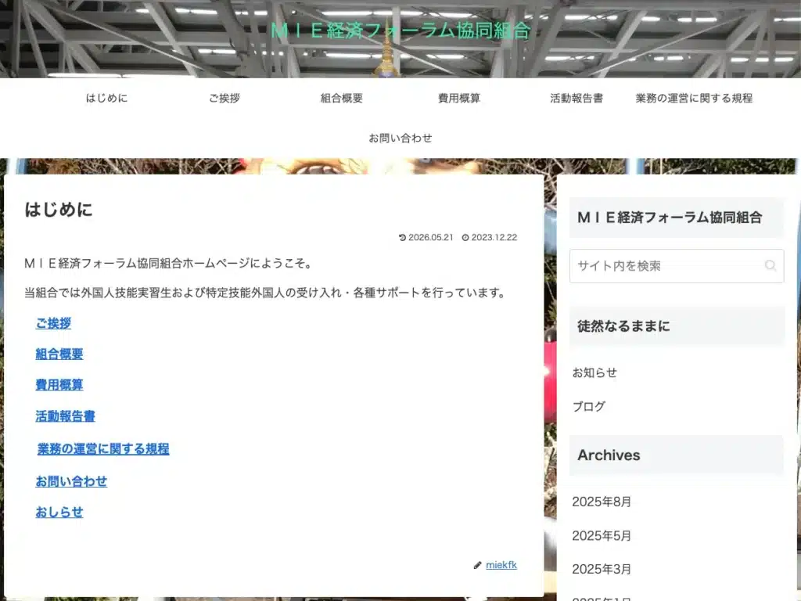The height and width of the screenshot is (601, 801).
Task: Open the 2025年5月 archive
Action: click(x=602, y=535)
